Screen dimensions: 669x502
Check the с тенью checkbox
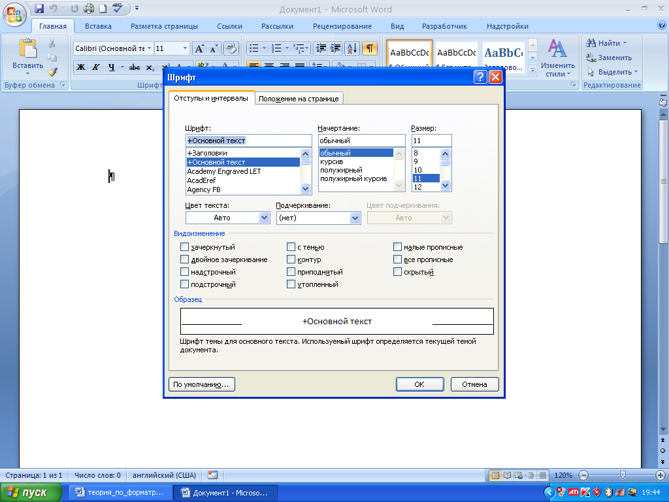point(291,246)
